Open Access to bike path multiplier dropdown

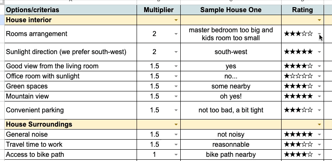(176, 155)
